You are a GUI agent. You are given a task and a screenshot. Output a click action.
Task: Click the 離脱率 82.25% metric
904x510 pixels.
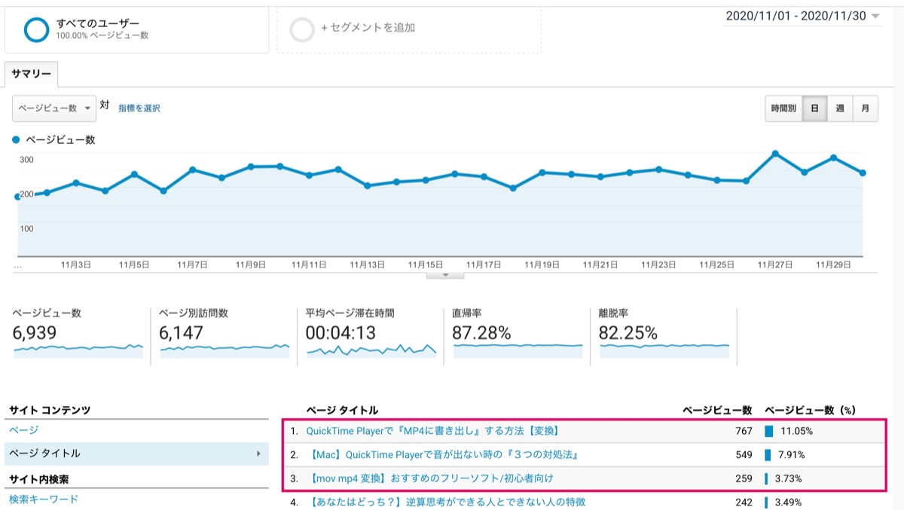(x=664, y=334)
